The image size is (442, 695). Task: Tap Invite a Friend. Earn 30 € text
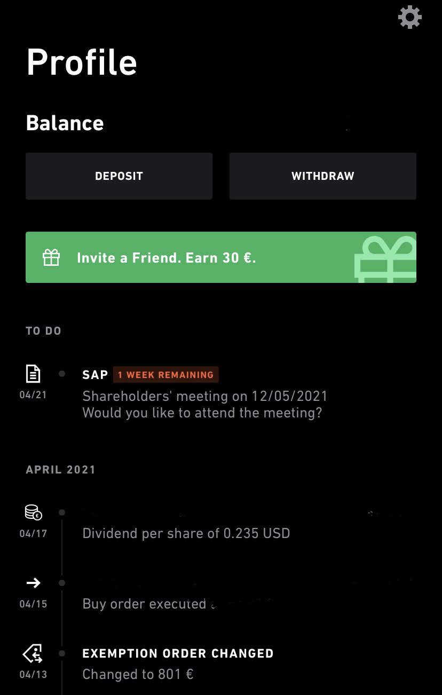(167, 258)
